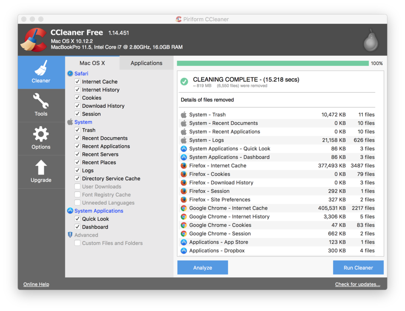The image size is (405, 311).
Task: Toggle the Dashboard checkbox
Action: coord(77,227)
